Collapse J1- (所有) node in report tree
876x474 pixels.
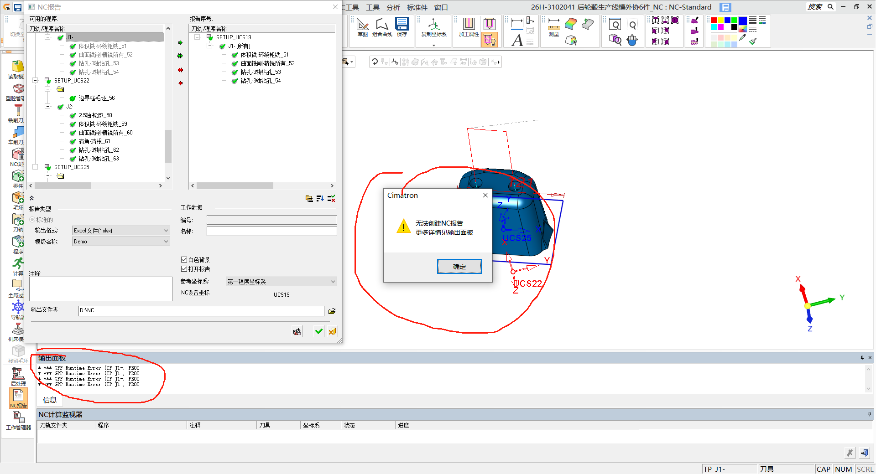tap(209, 46)
